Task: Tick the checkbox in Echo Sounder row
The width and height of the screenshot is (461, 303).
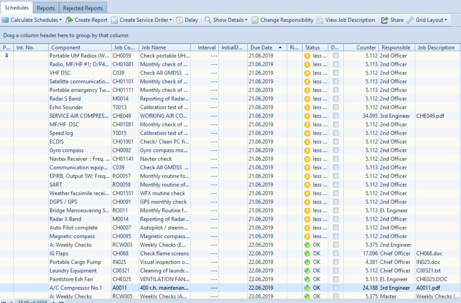Action: pyautogui.click(x=336, y=107)
